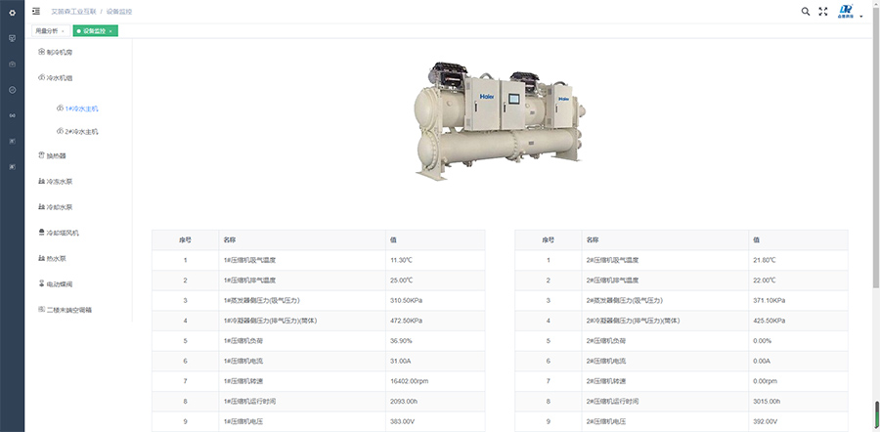Select 2#冷水主机 in the device tree

(x=81, y=131)
